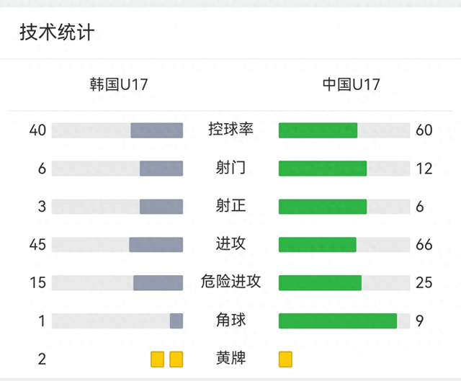The height and width of the screenshot is (381, 461).
Task: Select the 中国U17 team name
Action: click(x=351, y=84)
